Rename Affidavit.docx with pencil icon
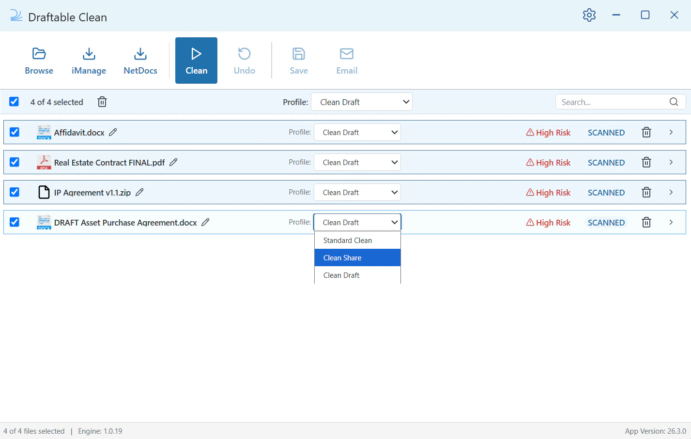 [x=113, y=132]
